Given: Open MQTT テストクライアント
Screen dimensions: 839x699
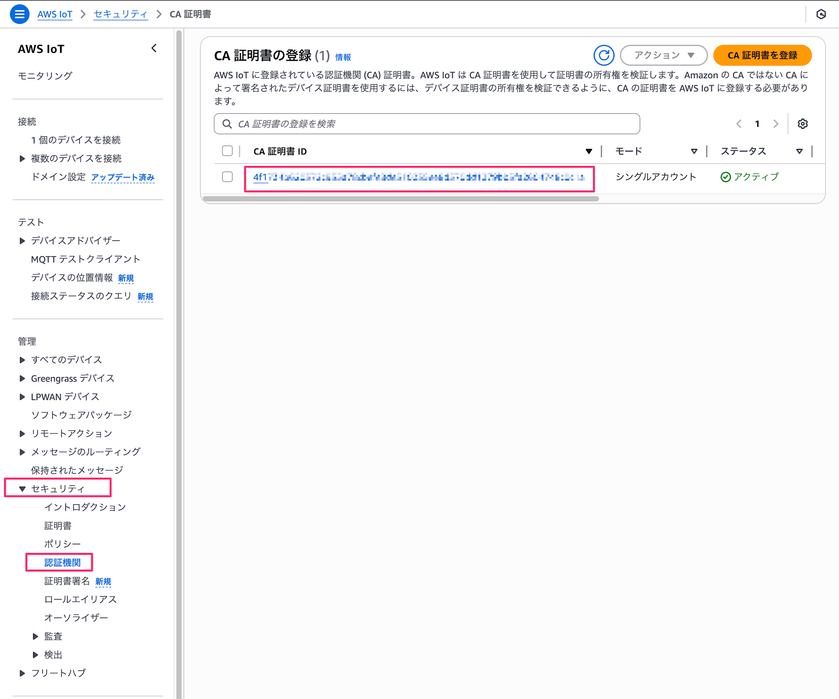Looking at the screenshot, I should pos(86,259).
